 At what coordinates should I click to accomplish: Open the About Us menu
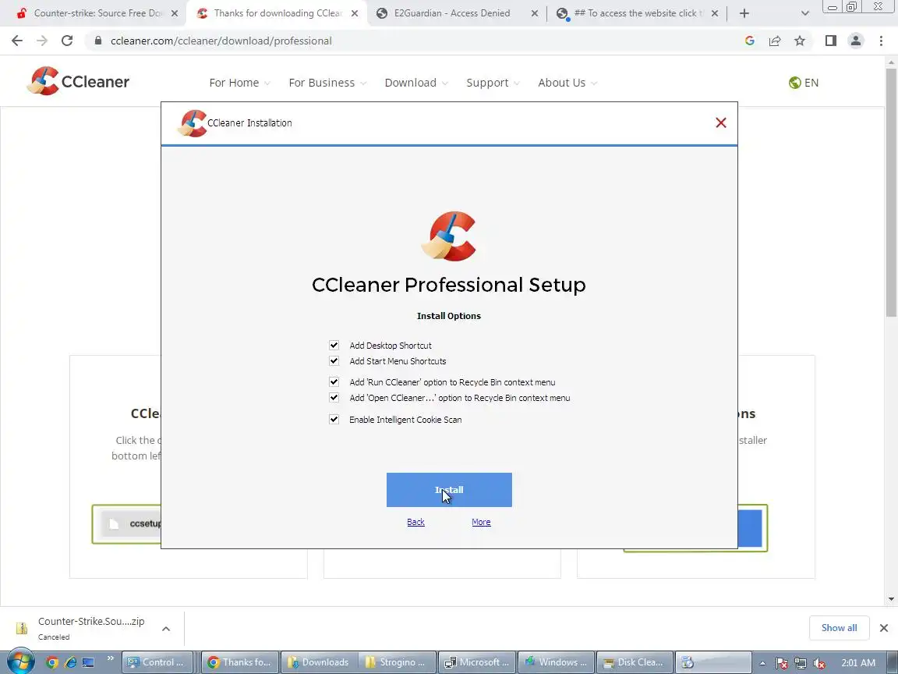tap(567, 83)
